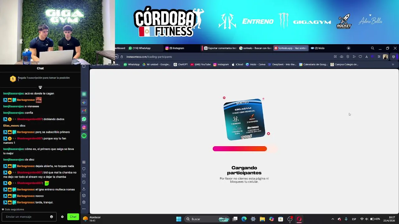Collapse the pinned chat banner arrow
Viewport: 399px width, 224px height.
pyautogui.click(x=40, y=87)
